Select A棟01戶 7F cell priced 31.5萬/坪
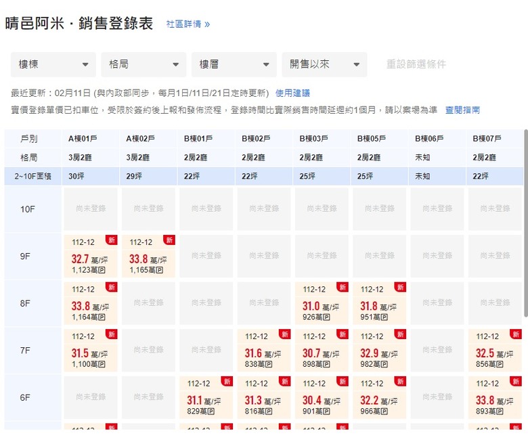Screen dimensions: 528x444 pyautogui.click(x=91, y=351)
